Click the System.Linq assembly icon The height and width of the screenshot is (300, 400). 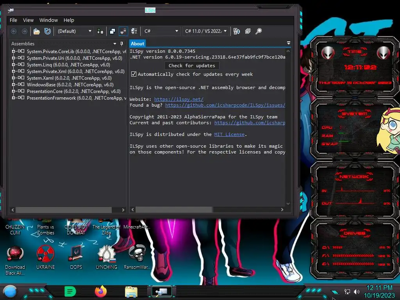coord(21,64)
